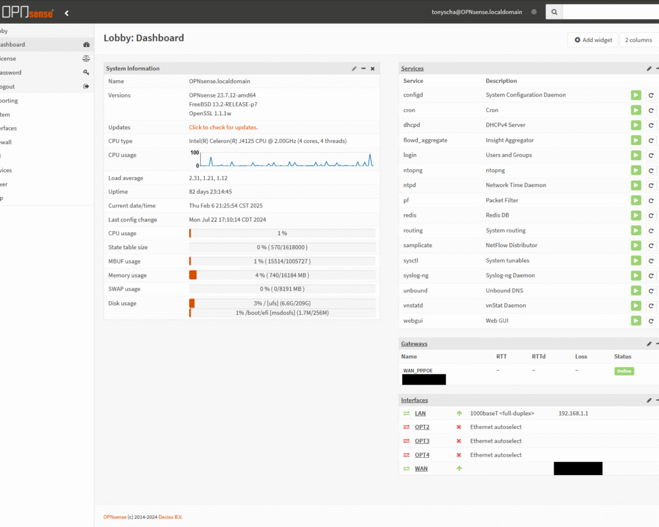
Task: Restart the flowd_aggregate service
Action: point(650,140)
